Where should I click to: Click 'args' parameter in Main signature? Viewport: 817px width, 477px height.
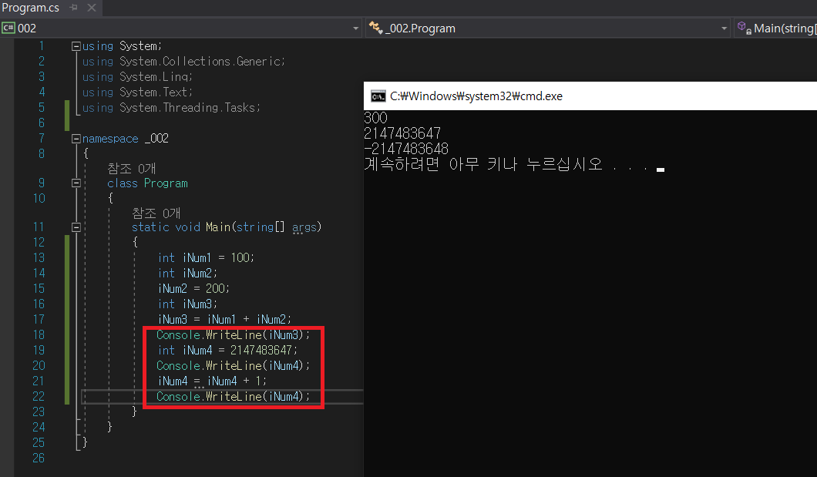(x=304, y=227)
